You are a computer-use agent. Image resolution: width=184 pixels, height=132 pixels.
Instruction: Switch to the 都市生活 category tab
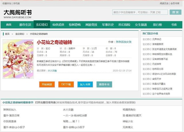[x=25, y=25]
